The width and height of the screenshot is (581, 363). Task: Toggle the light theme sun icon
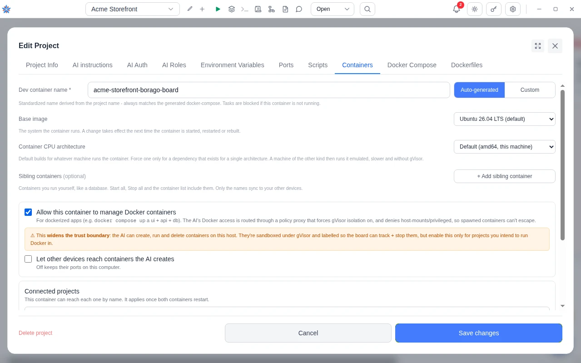(x=475, y=9)
